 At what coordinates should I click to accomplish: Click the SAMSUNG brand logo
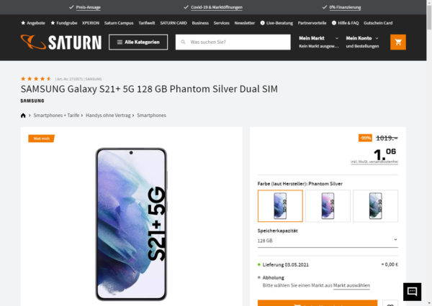tap(32, 101)
